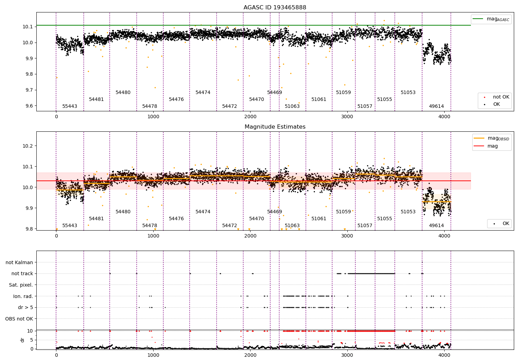Click OBSID label 54480 in the top plot
This screenshot has height=363, width=519.
[123, 93]
